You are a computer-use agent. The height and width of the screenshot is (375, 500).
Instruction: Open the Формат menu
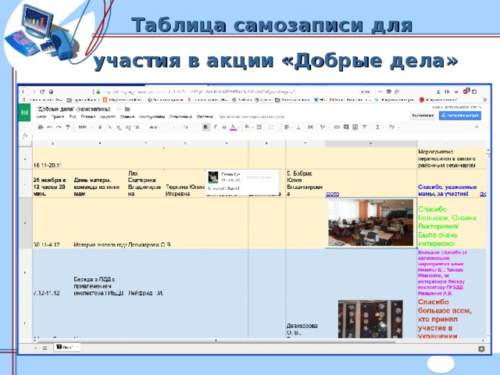click(108, 117)
